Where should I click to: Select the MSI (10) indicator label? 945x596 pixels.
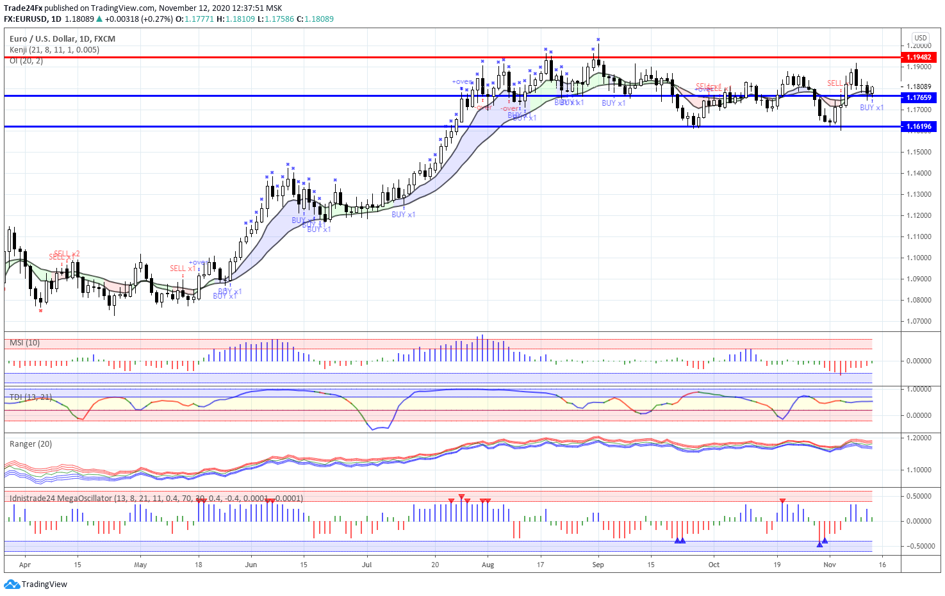pos(24,343)
